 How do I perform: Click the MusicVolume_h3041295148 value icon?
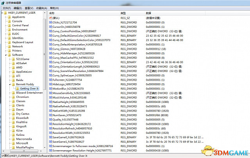click(50, 97)
